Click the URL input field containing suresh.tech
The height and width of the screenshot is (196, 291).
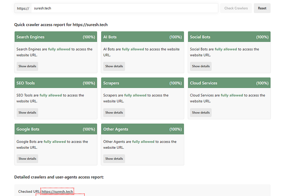pyautogui.click(x=125, y=8)
